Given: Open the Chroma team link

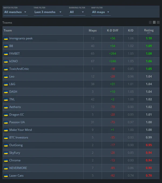Looking at the screenshot, I should [x=15, y=160].
